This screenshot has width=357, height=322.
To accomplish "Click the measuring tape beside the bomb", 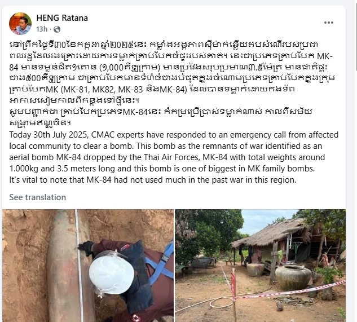I will point(79,266).
